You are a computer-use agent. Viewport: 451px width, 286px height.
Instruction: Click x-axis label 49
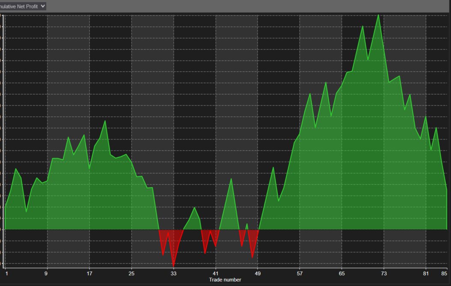(258, 273)
